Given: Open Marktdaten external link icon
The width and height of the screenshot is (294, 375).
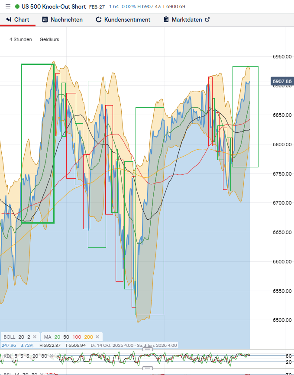Looking at the screenshot, I should 207,19.
